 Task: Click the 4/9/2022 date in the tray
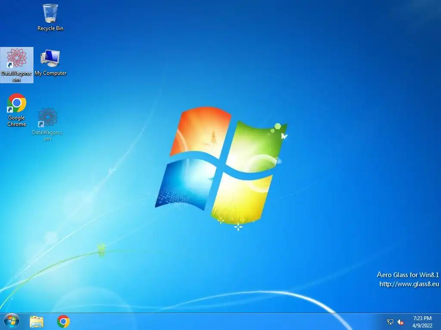[x=422, y=326]
